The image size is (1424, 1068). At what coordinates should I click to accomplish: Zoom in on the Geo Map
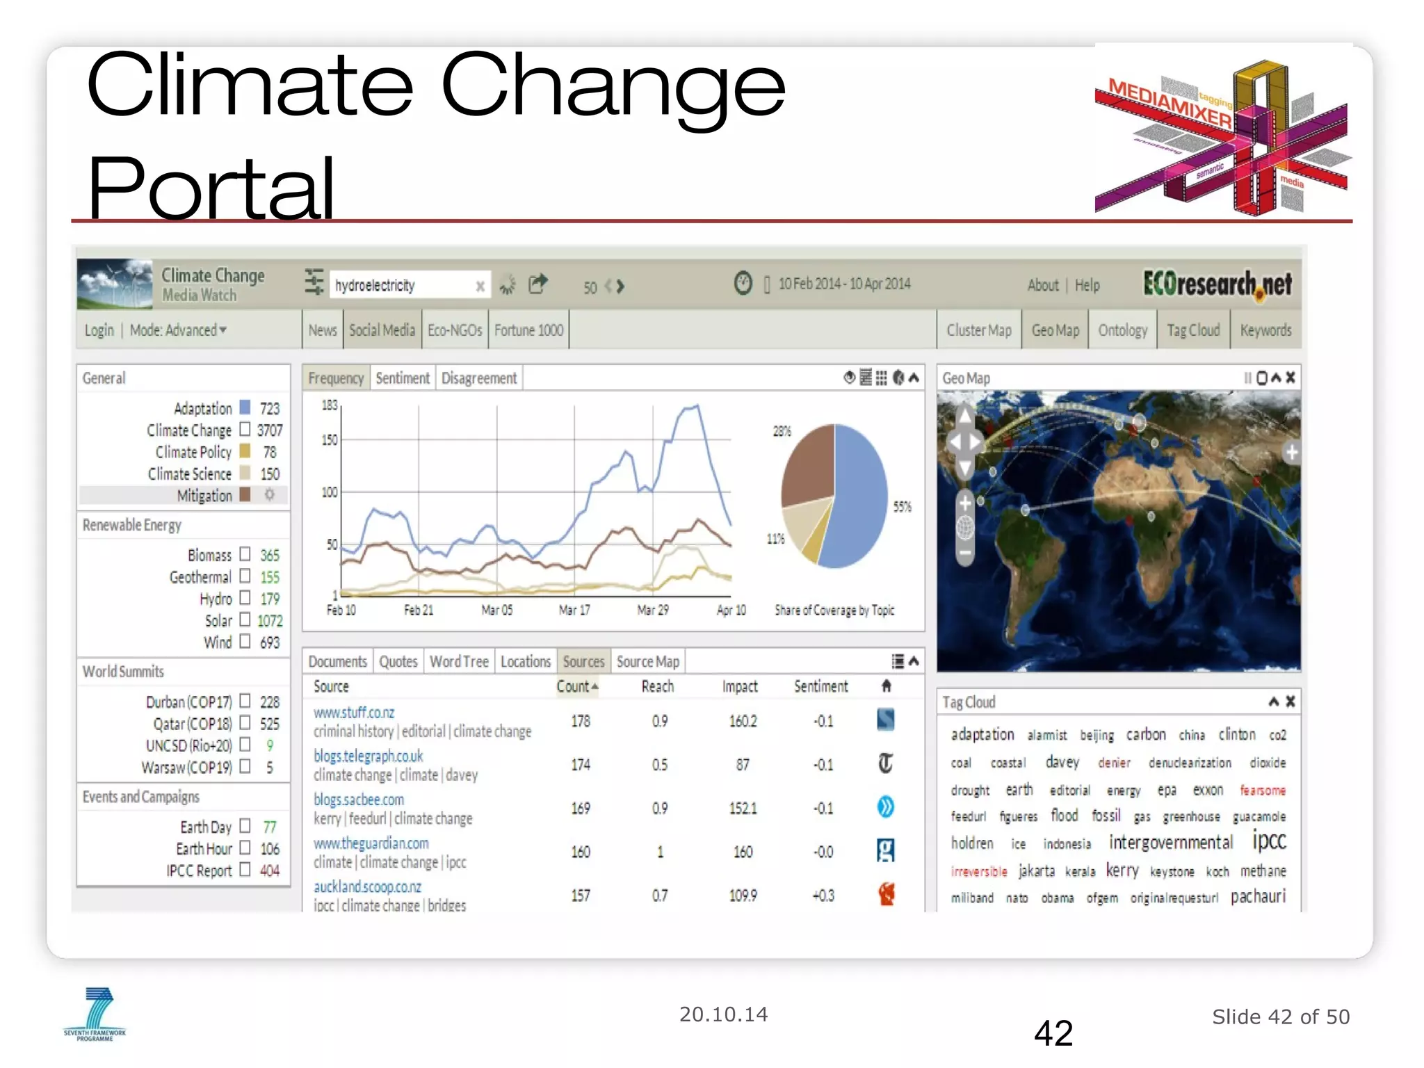[x=965, y=502]
